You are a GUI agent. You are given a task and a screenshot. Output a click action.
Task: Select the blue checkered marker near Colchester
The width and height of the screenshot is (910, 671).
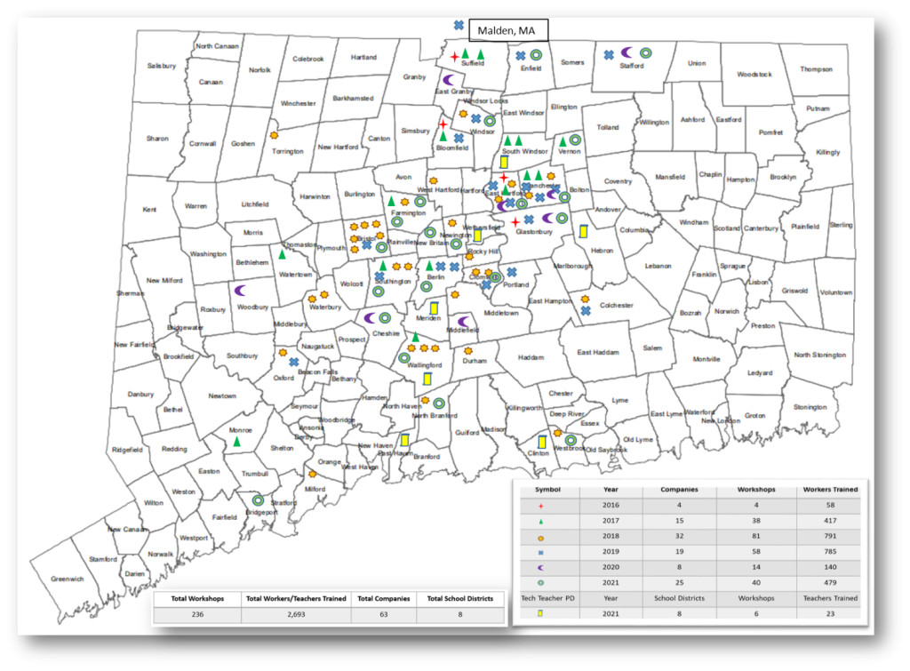pyautogui.click(x=587, y=311)
